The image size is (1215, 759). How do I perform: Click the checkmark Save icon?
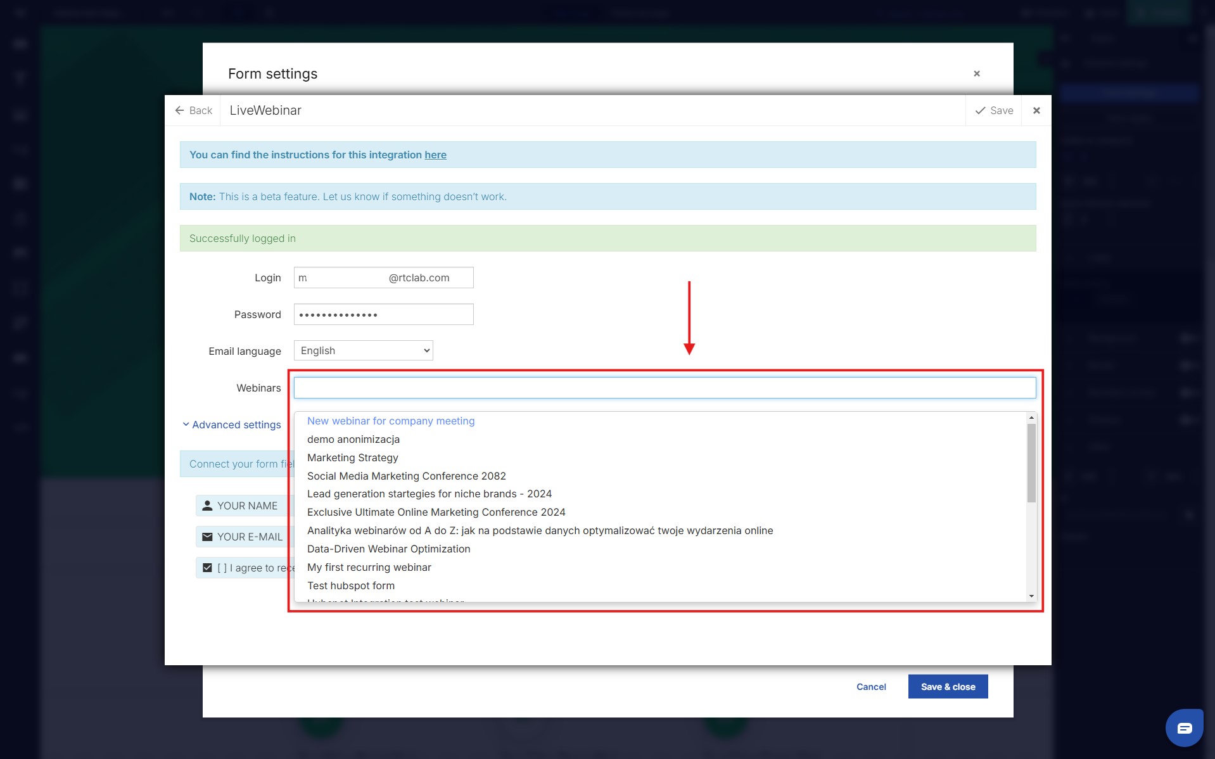980,110
